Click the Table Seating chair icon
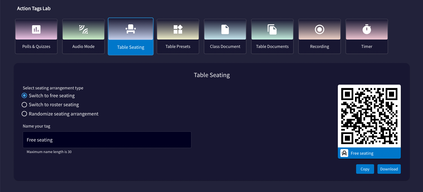This screenshot has width=423, height=192. [x=131, y=29]
